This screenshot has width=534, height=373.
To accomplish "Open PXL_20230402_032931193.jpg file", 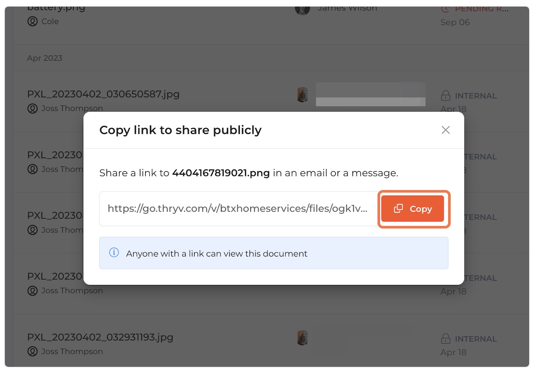I will click(x=100, y=338).
